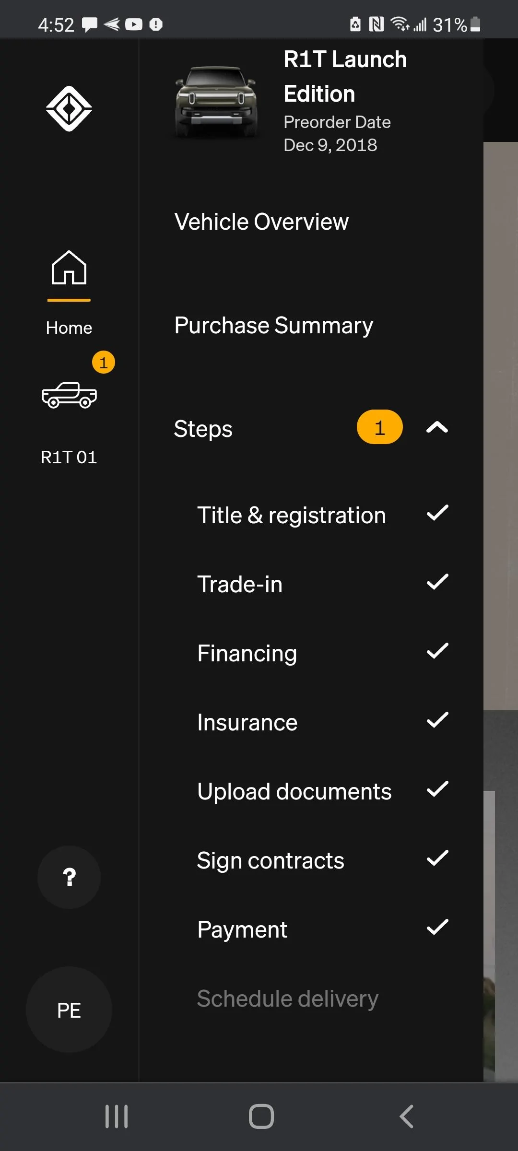Tap checkmark next to Financing
518x1151 pixels.
point(437,651)
